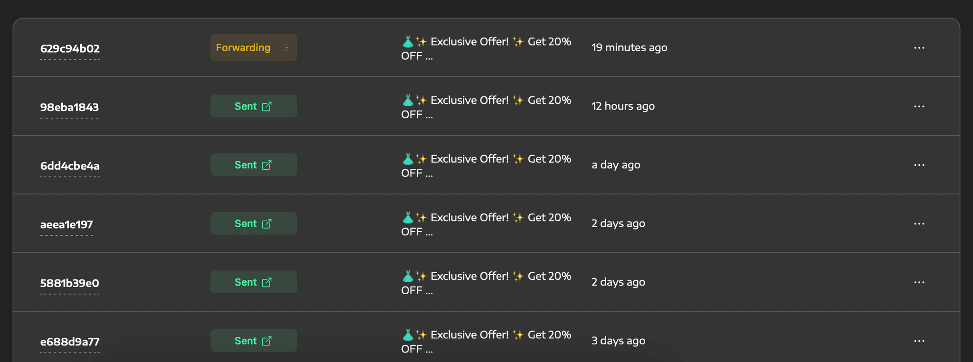Viewport: 973px width, 362px height.
Task: Open the more options menu for 629c94b02
Action: tap(919, 48)
